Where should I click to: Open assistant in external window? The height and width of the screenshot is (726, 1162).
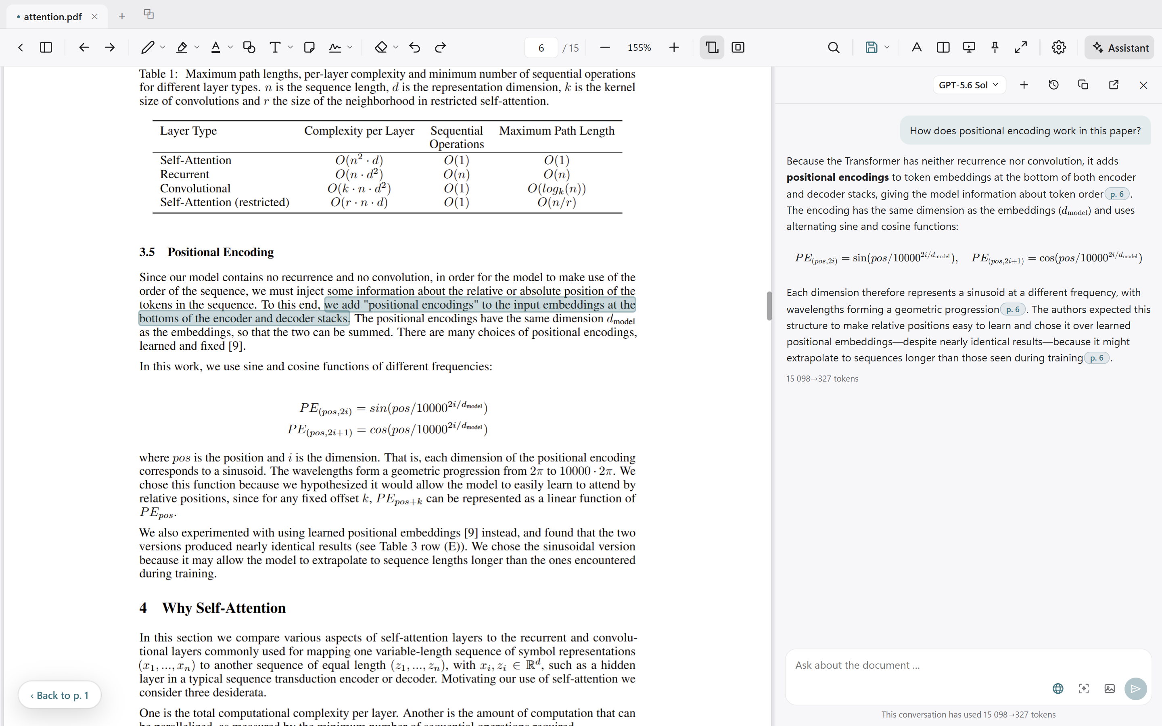[1114, 85]
